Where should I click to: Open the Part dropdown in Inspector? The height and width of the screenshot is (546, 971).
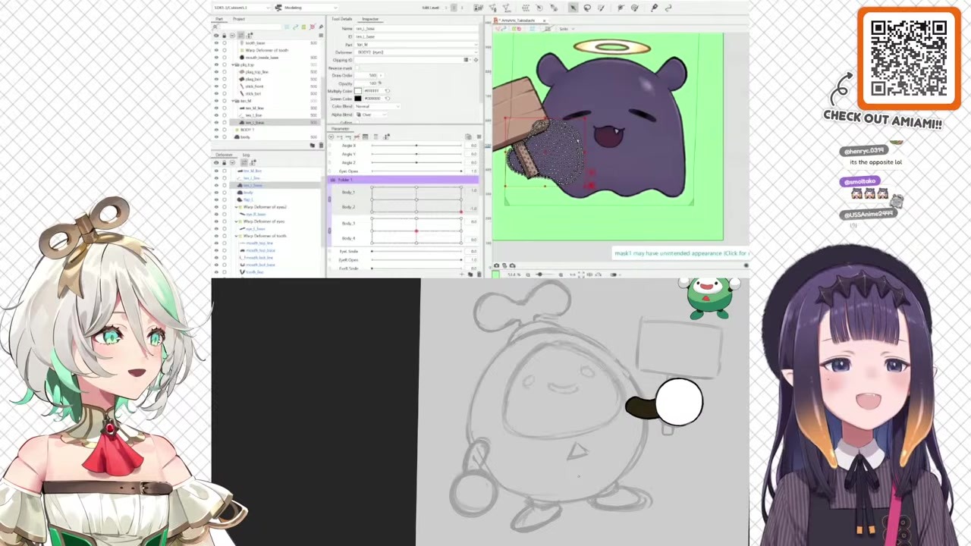tap(416, 45)
